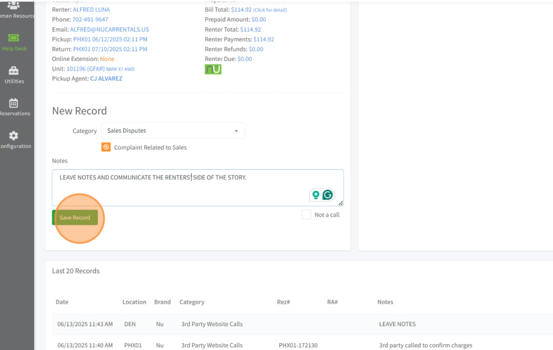Check the Not a call checkbox
The height and width of the screenshot is (350, 553).
pos(306,215)
